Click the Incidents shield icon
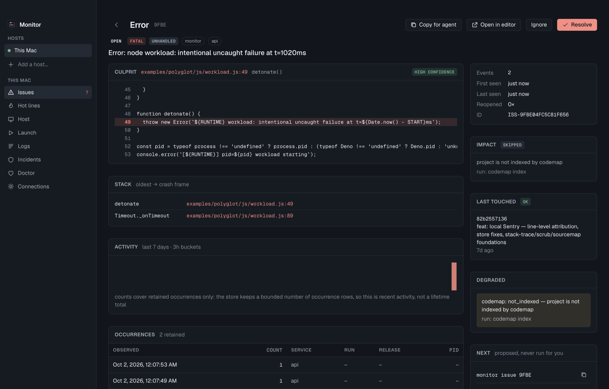The image size is (609, 389). pyautogui.click(x=11, y=160)
